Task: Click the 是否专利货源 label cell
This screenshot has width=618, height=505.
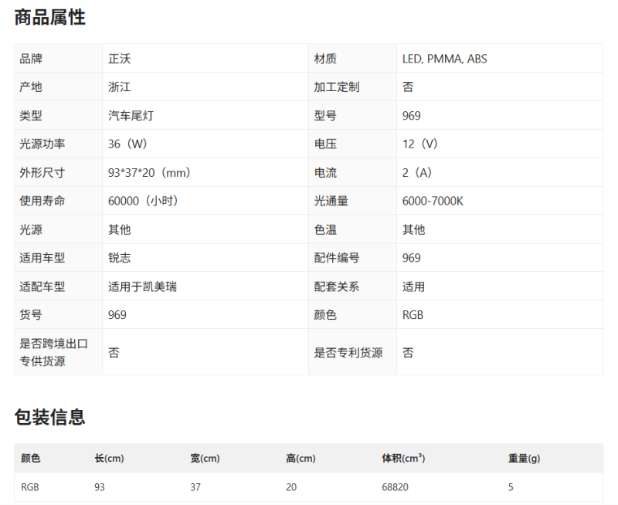Action: click(352, 352)
